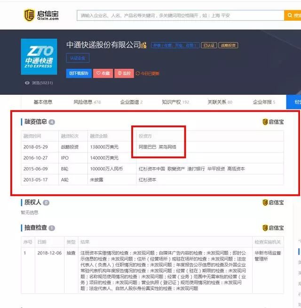Click the 检查实施机关 column header
Viewport: 301px width, 308px height.
268,242
